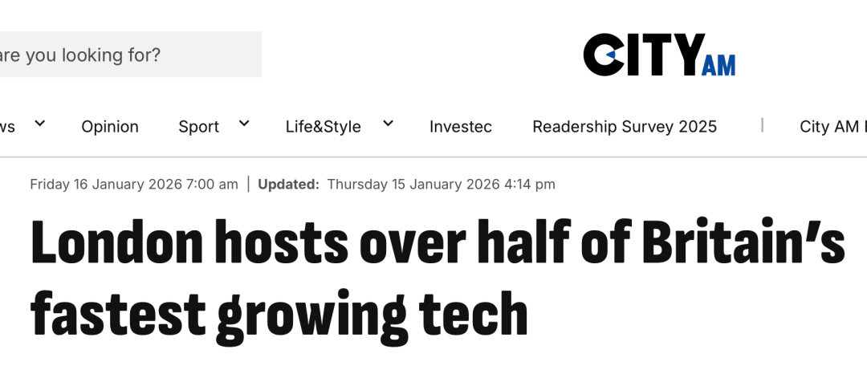Click the blue AM part of the logo
The height and width of the screenshot is (366, 867).
(x=718, y=64)
